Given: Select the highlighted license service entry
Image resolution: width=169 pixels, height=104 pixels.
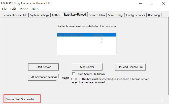Looking at the screenshot, I should [87, 35].
